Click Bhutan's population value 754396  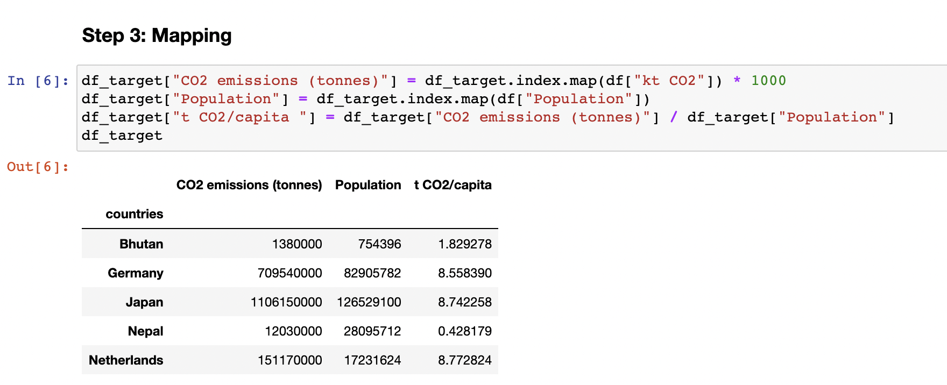point(379,244)
